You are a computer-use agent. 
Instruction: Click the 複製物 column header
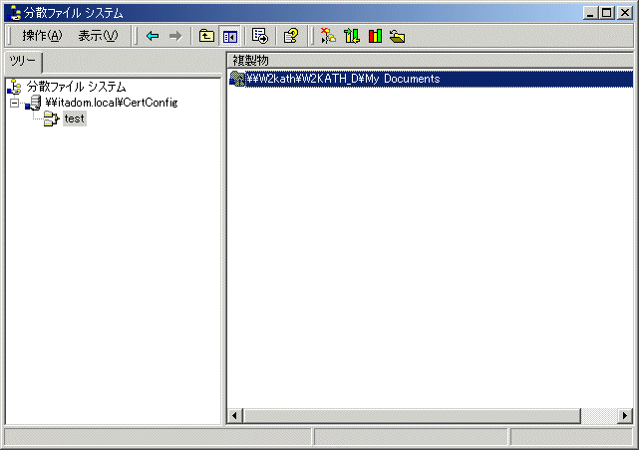[x=430, y=61]
